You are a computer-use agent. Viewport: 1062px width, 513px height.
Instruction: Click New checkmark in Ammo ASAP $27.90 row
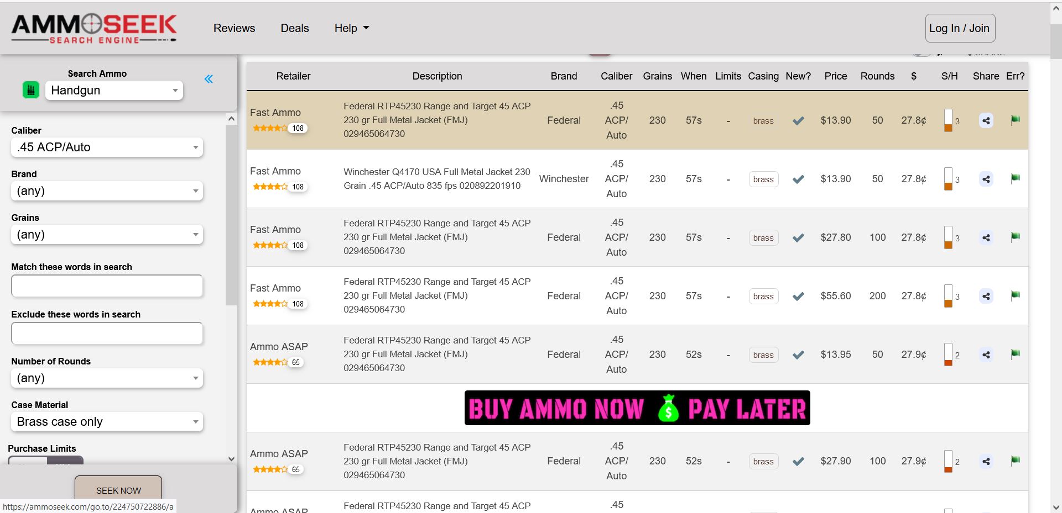[798, 461]
